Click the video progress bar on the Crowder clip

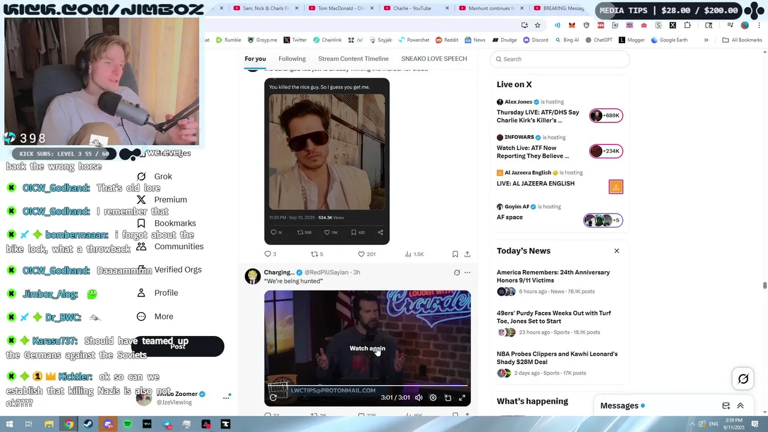click(367, 386)
